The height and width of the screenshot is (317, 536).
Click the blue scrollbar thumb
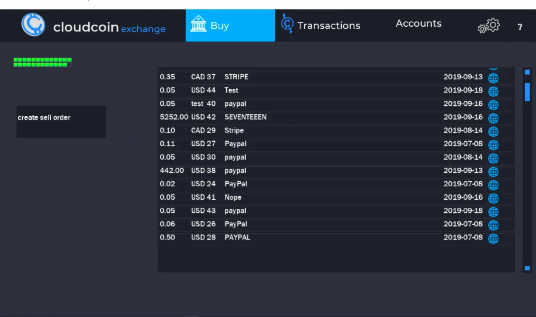(527, 92)
